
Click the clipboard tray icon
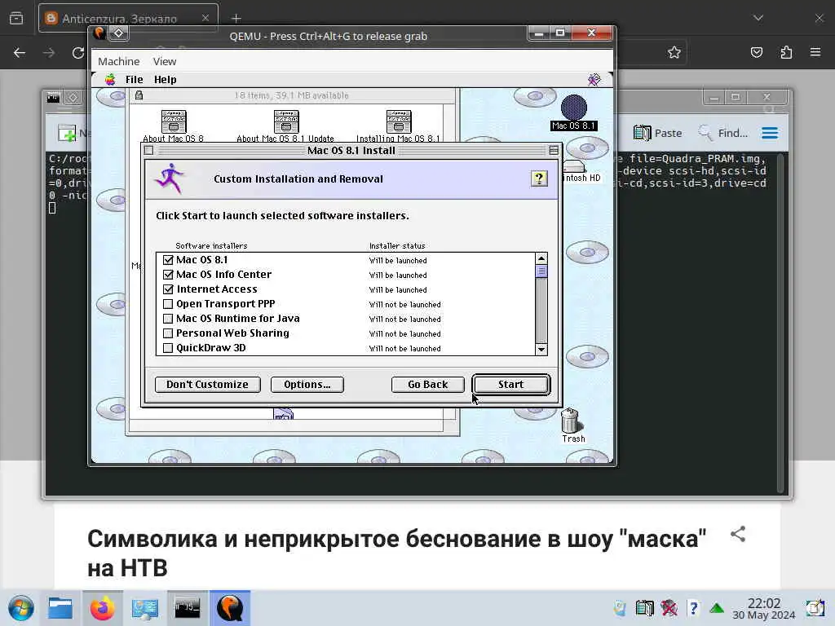click(x=644, y=608)
